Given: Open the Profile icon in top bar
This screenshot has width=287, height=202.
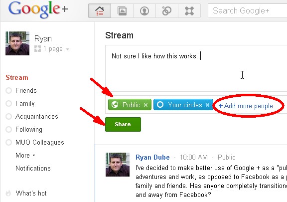Looking at the screenshot, I should [x=144, y=11].
